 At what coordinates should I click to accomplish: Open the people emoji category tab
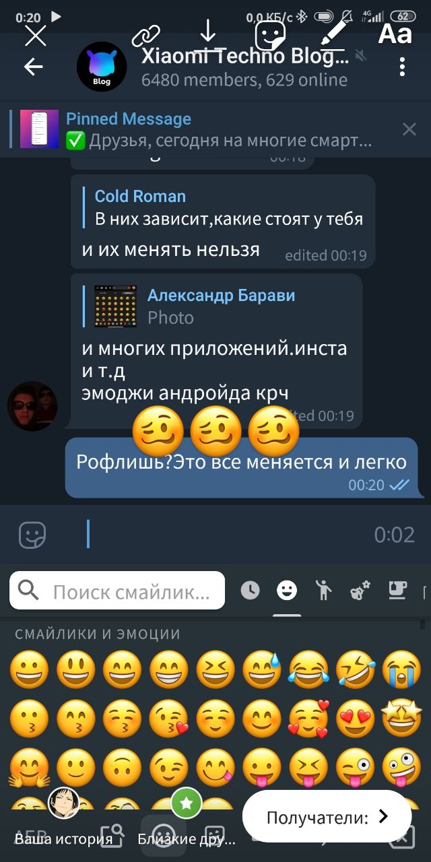click(x=324, y=591)
